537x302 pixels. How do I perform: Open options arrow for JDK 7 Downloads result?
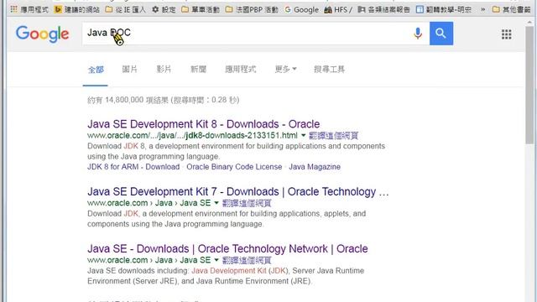216,203
